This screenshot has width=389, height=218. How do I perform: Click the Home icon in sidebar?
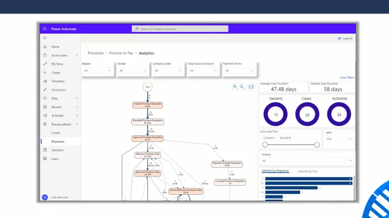tap(45, 47)
